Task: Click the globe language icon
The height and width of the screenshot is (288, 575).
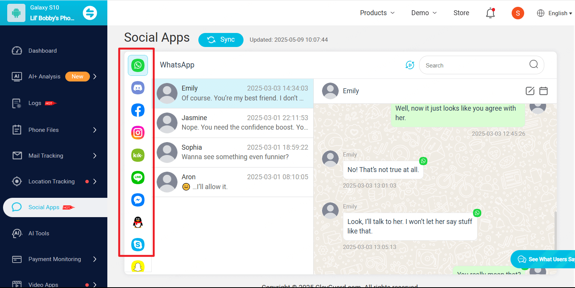Action: (x=540, y=13)
